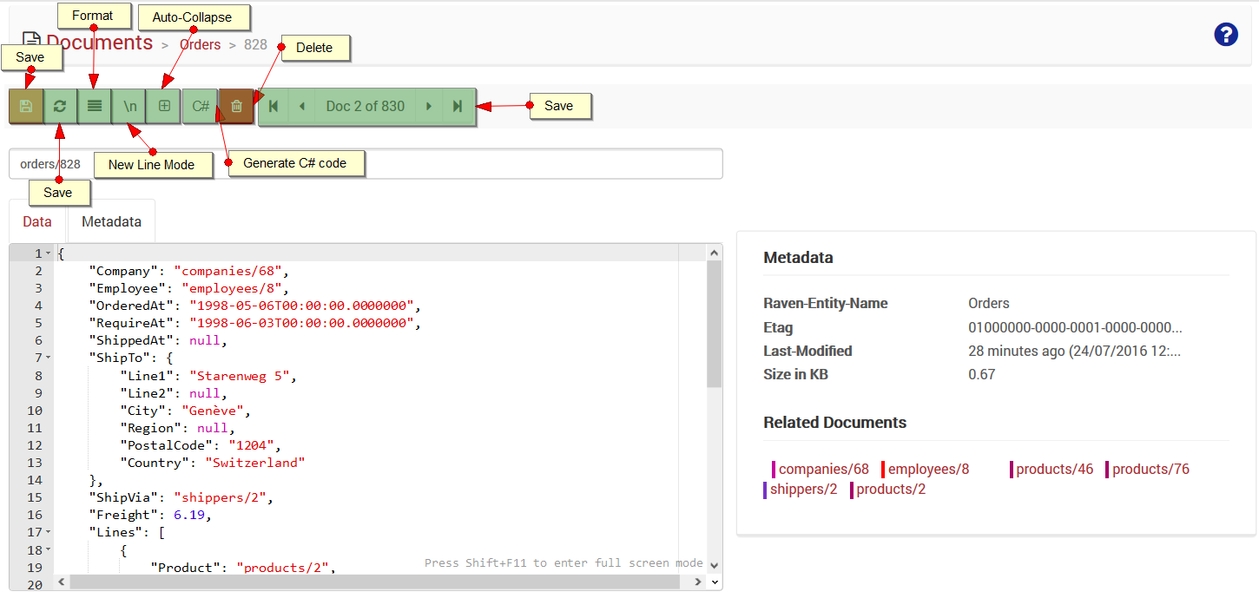Switch to the Metadata tab
Viewport: 1259px width, 605px height.
111,221
